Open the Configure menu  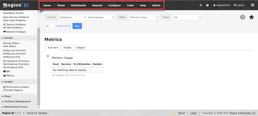click(x=114, y=5)
